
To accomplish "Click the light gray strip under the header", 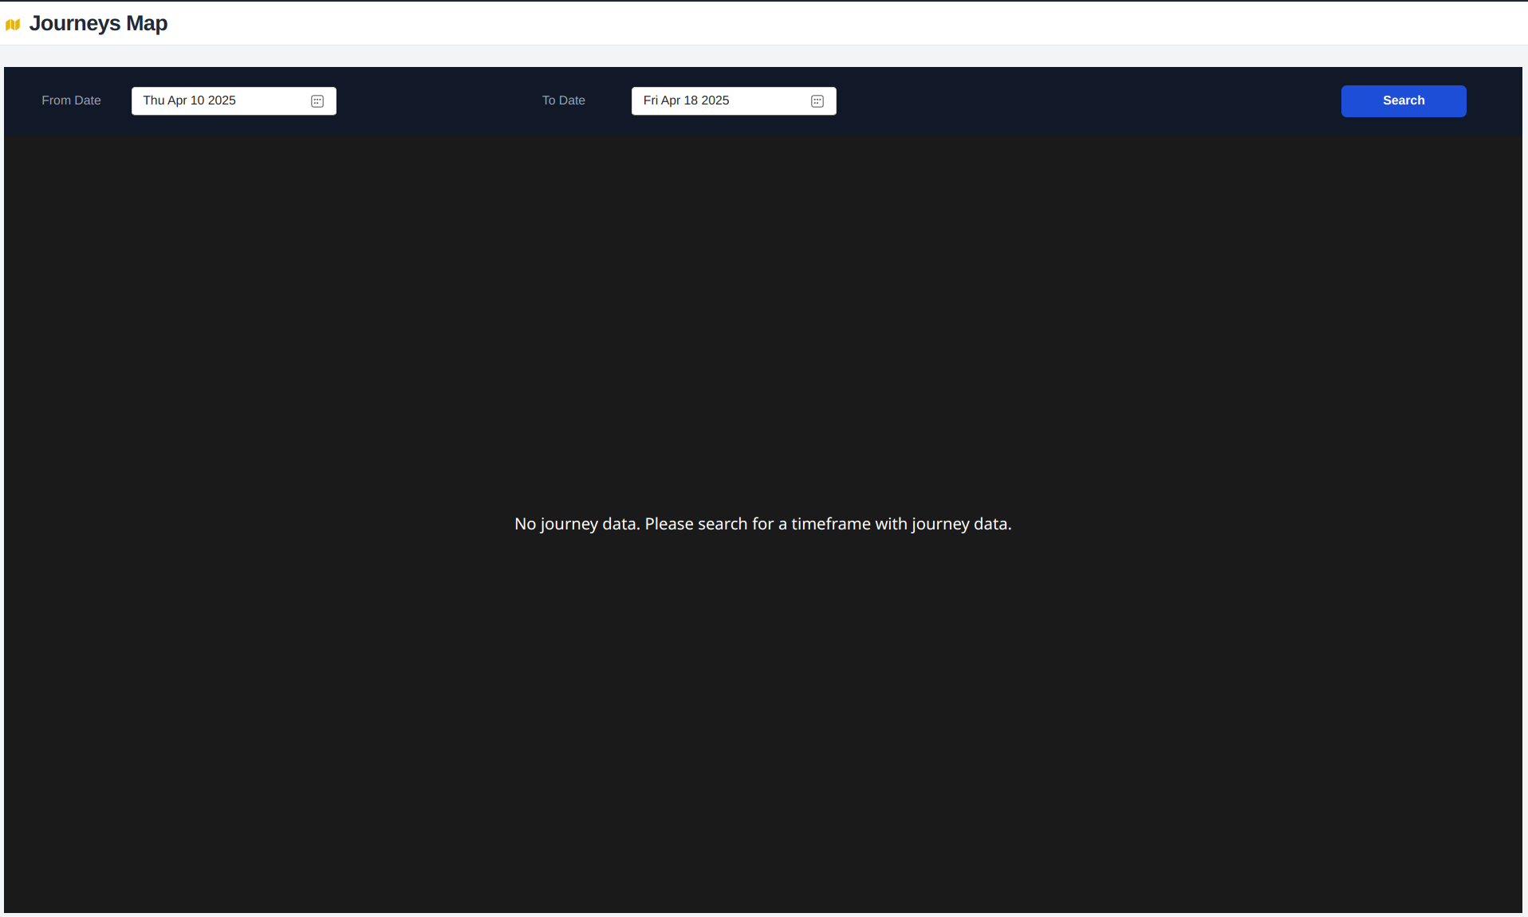I will pos(762,56).
